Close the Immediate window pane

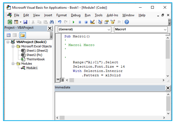coord(168,88)
